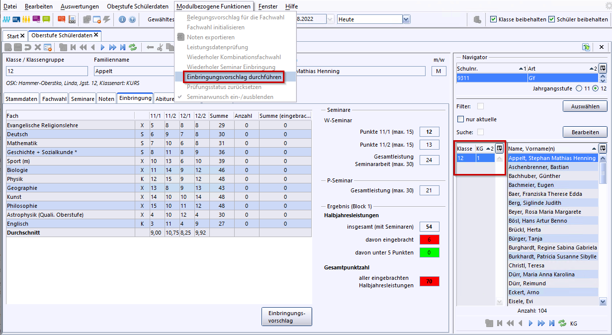The width and height of the screenshot is (612, 335).
Task: Open the Fenster menu
Action: [x=268, y=6]
